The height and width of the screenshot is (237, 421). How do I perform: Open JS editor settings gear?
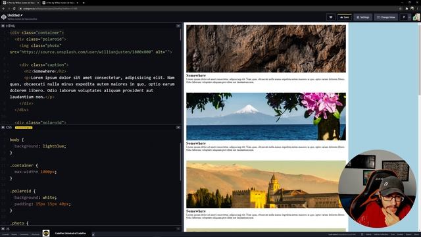[x=3, y=229]
